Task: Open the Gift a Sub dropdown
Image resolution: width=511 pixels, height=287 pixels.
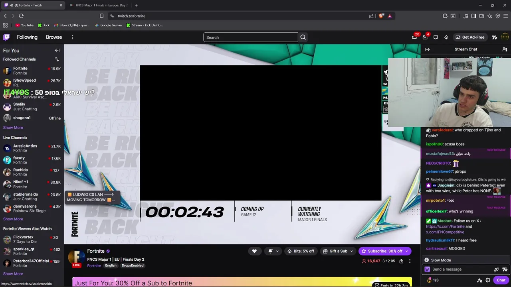Action: click(x=338, y=251)
